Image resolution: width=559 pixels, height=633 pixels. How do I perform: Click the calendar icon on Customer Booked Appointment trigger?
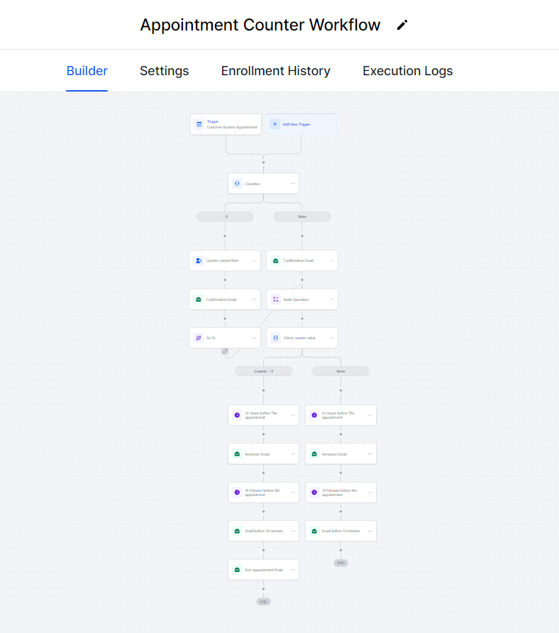coord(199,123)
